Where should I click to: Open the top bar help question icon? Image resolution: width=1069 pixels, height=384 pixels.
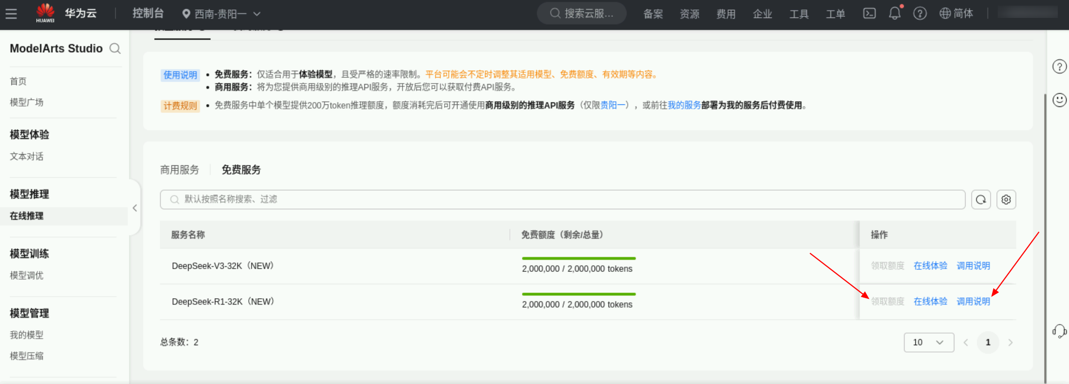click(x=920, y=13)
